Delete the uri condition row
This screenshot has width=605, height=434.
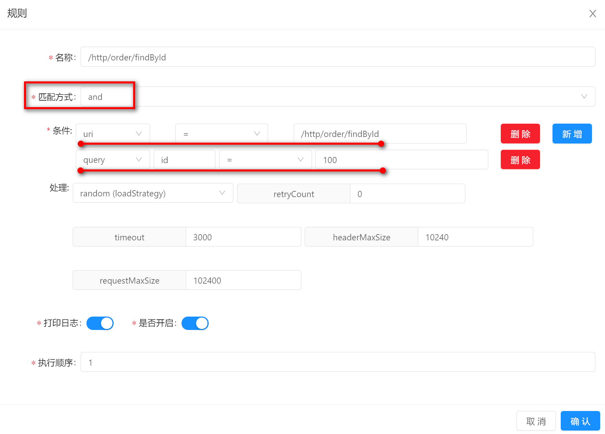click(520, 134)
